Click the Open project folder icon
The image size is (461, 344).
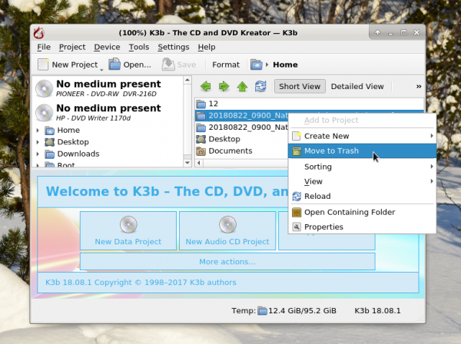pyautogui.click(x=114, y=64)
